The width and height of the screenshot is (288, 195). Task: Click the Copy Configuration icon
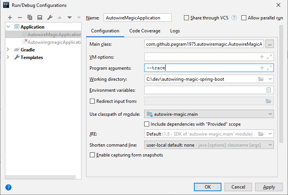[30, 18]
